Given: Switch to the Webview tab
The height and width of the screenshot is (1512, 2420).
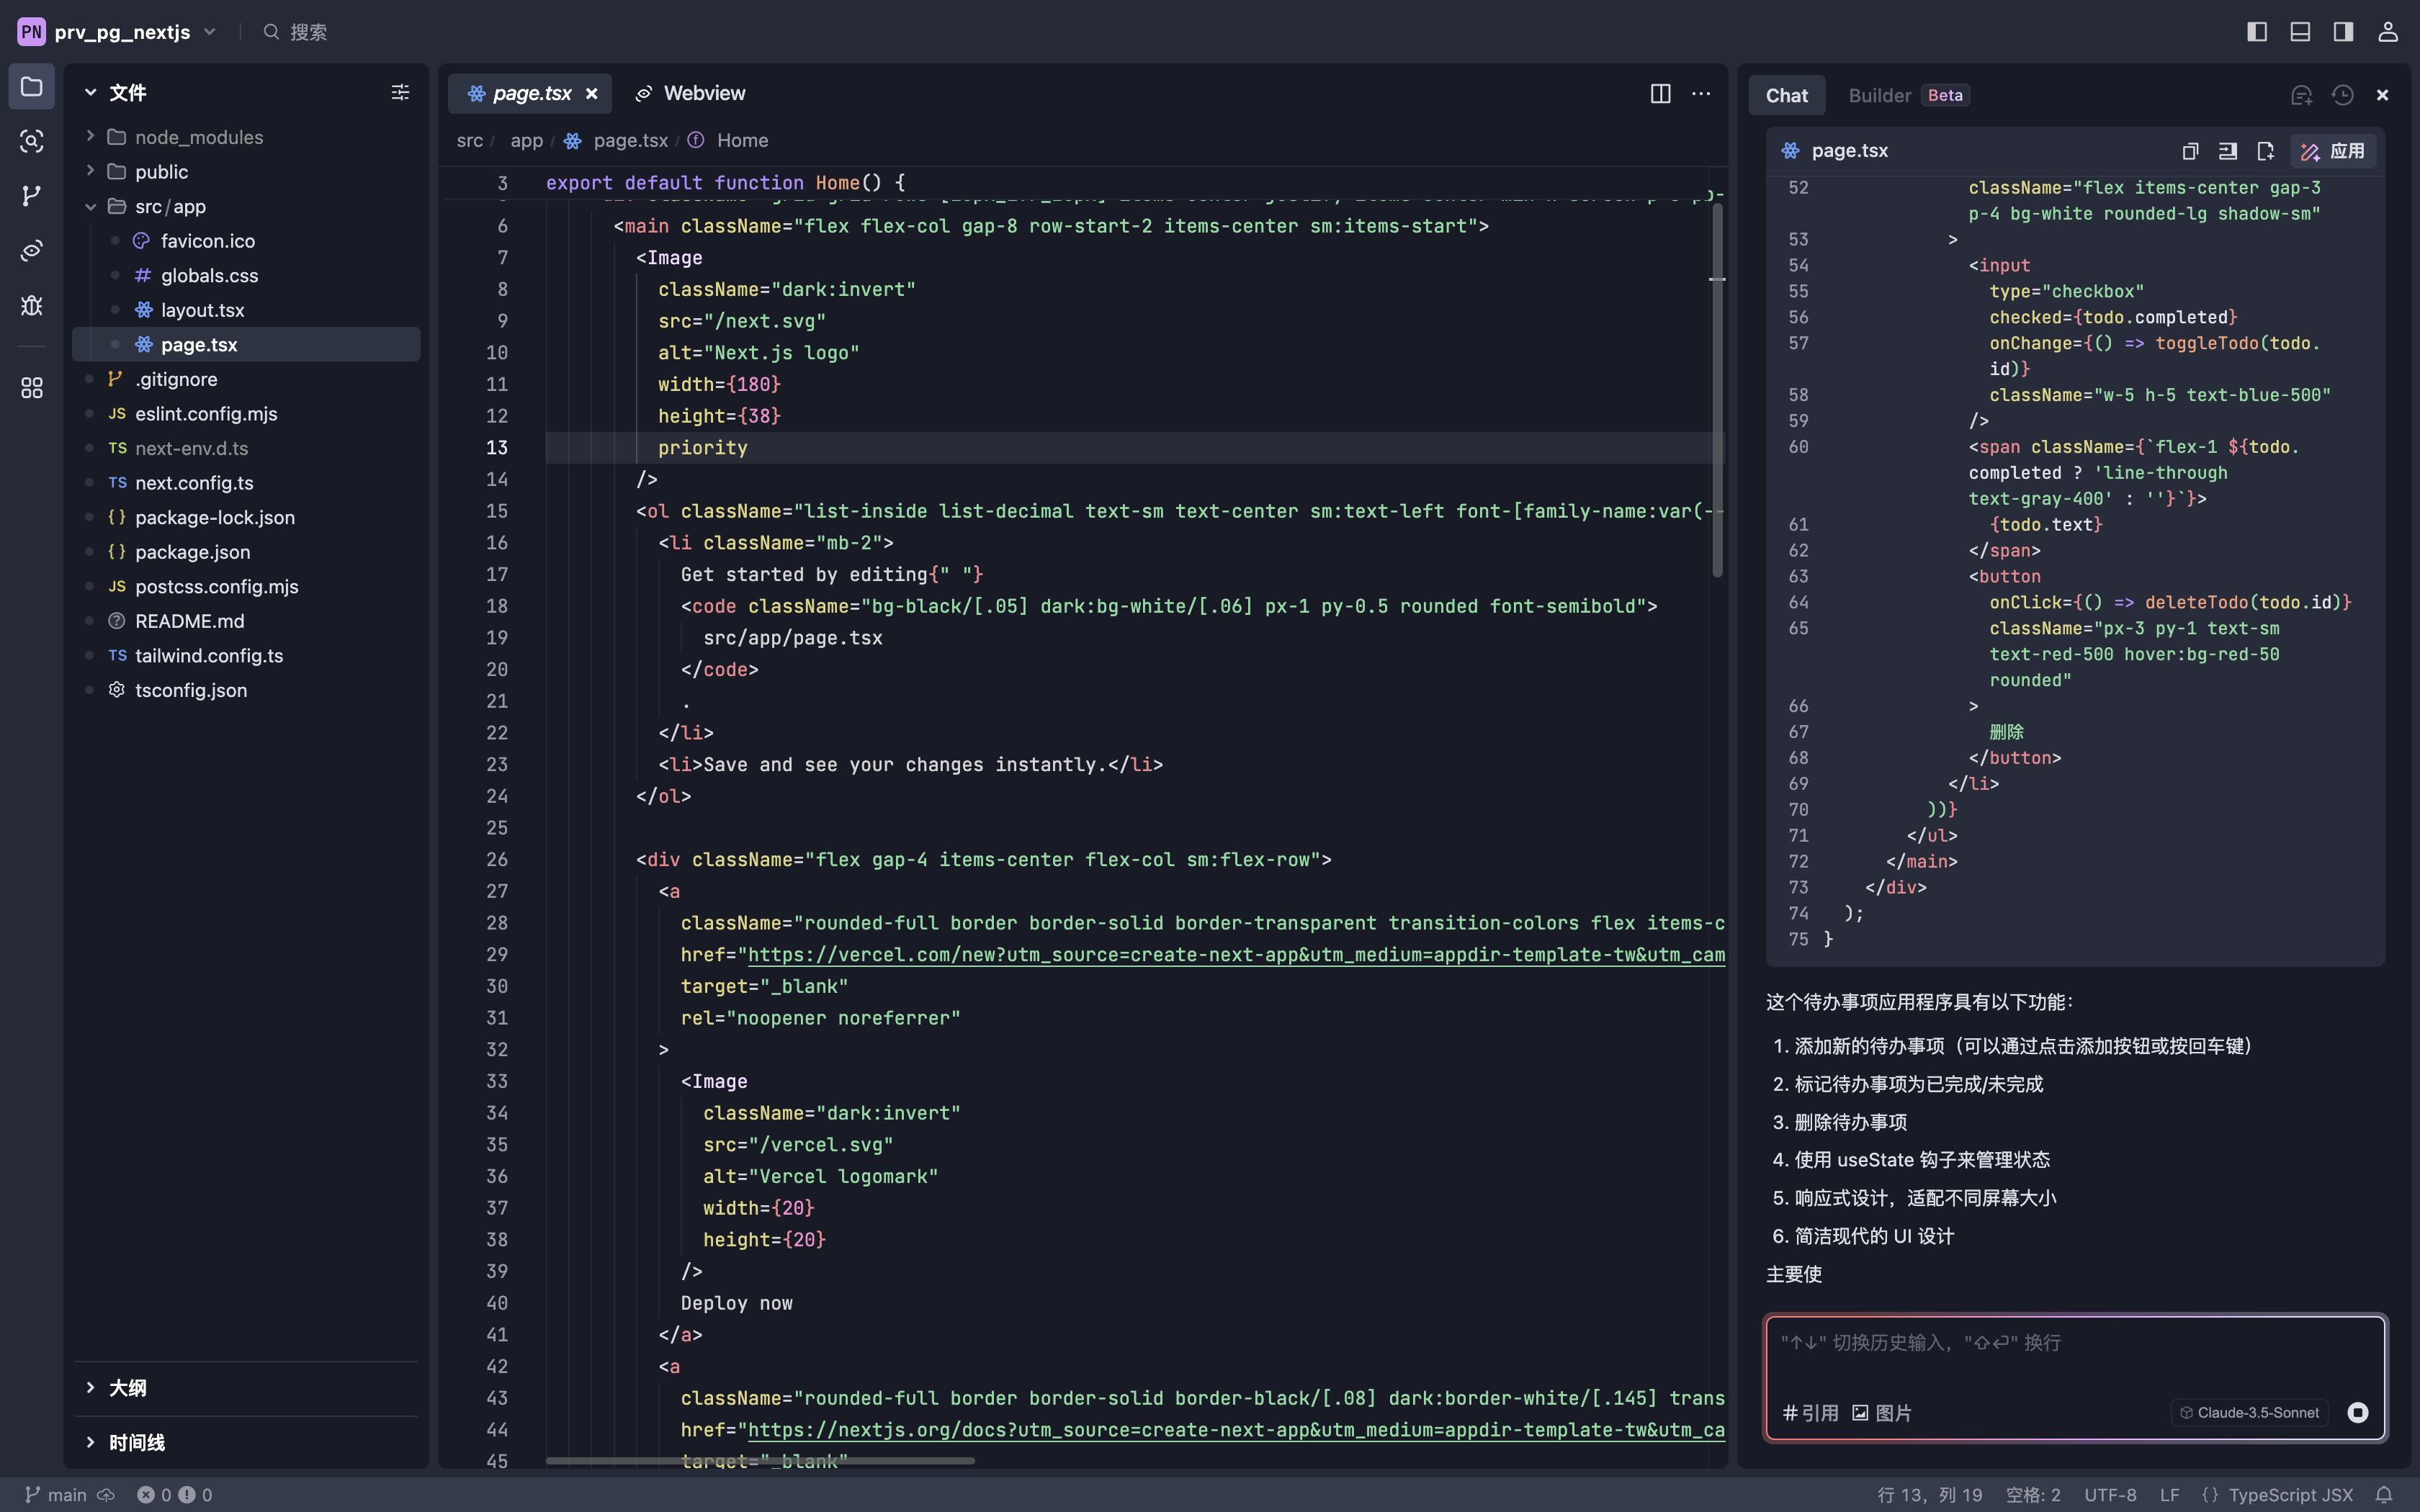Looking at the screenshot, I should click(x=704, y=93).
